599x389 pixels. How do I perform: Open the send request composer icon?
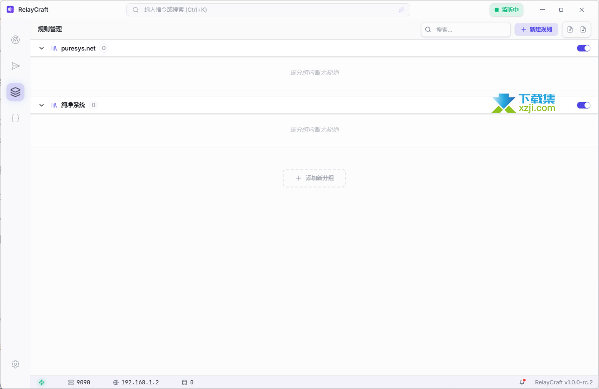click(x=15, y=66)
